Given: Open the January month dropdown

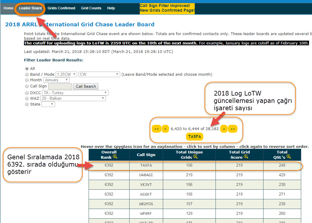Looking at the screenshot, I should click(56, 80).
